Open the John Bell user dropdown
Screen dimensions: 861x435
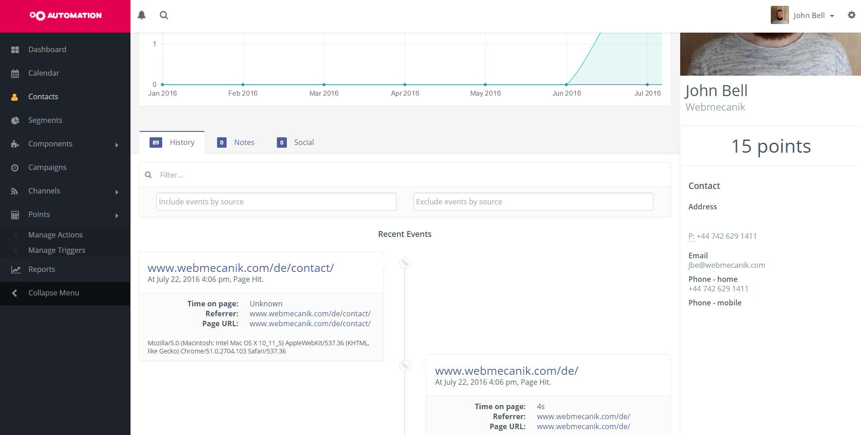click(813, 15)
